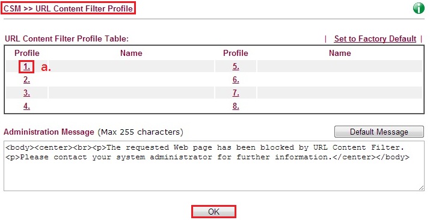Viewport: 430px width, 220px height.
Task: Click the CSM URL Content Filter Profile heading
Action: tap(69, 8)
